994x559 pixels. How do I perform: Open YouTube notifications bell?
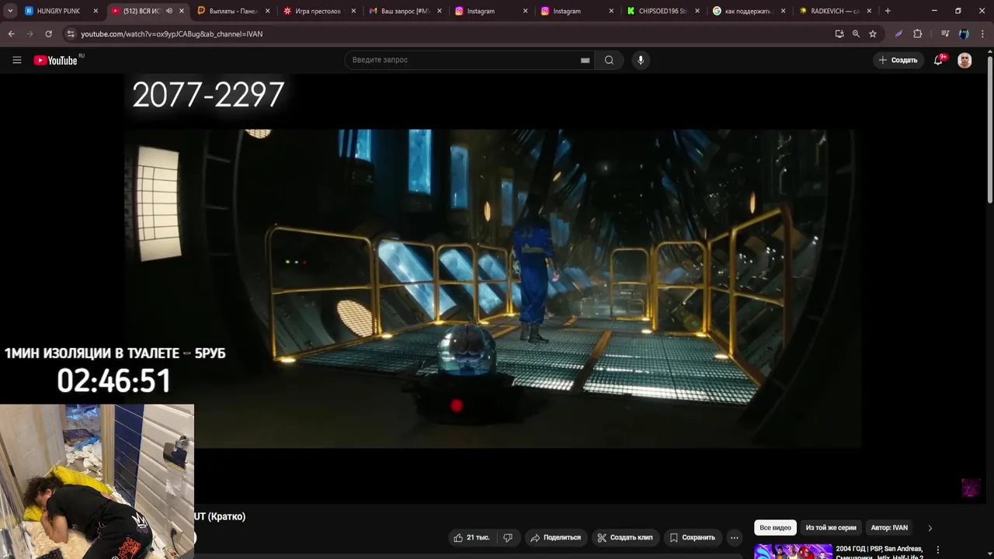click(x=938, y=60)
